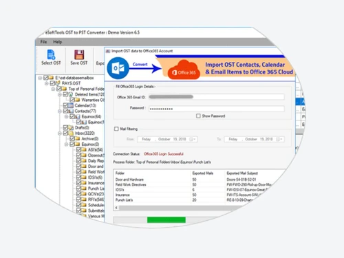This screenshot has width=344, height=258.
Task: Collapse the Equinox(0) inbox subfolder node
Action: (67, 144)
